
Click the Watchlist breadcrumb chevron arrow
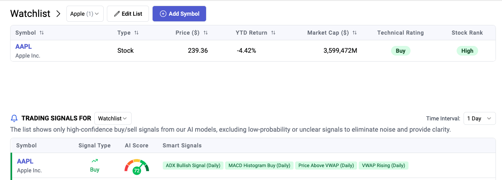(58, 14)
